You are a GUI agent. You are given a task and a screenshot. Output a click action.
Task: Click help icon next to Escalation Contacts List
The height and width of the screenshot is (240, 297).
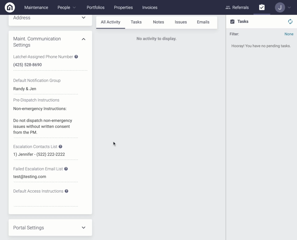tap(60, 147)
